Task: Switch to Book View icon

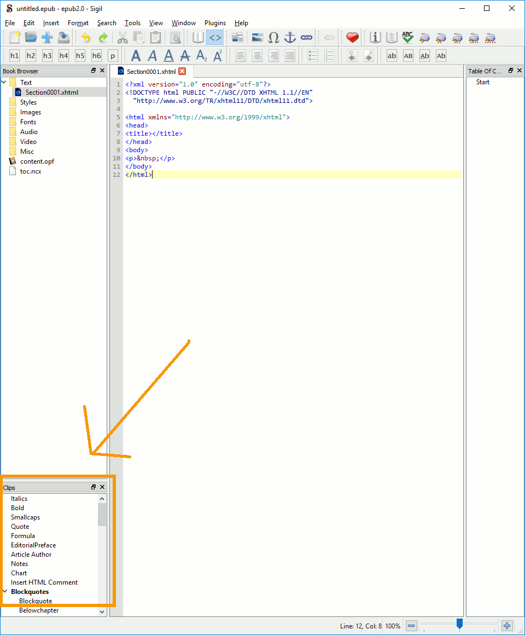Action: (x=198, y=38)
